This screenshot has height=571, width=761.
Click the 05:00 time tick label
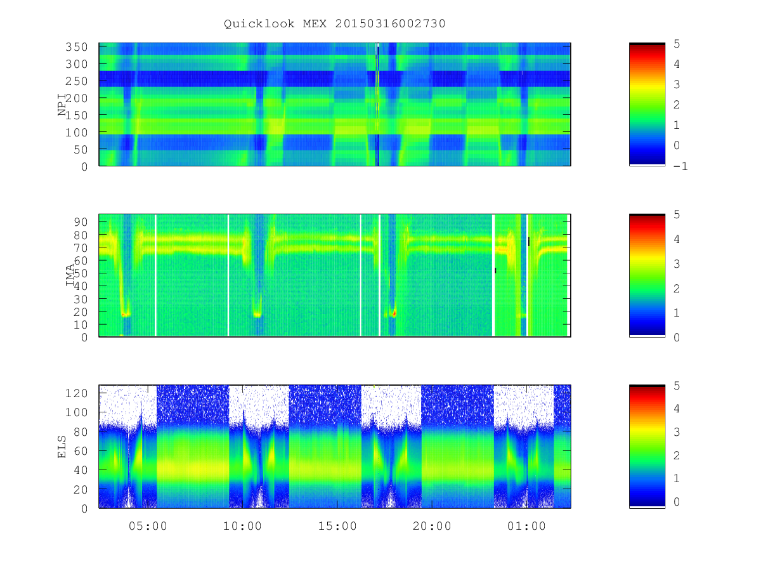(148, 526)
